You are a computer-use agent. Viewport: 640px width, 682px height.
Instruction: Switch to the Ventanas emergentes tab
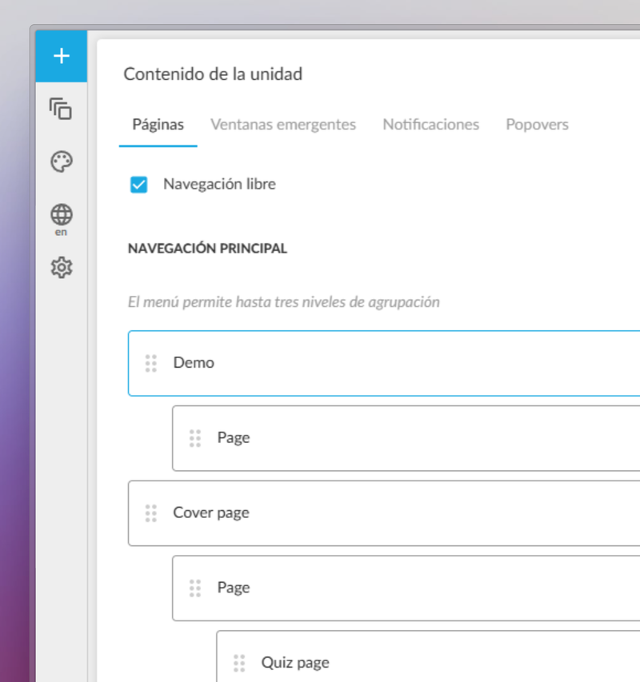tap(283, 125)
